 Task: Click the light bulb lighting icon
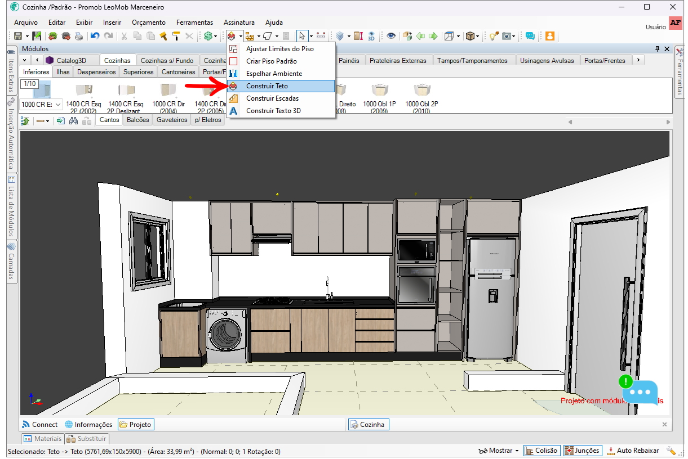[493, 36]
